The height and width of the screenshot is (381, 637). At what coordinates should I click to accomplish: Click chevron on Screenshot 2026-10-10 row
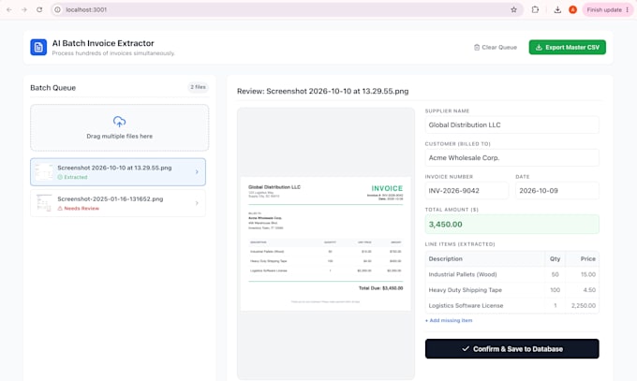click(197, 172)
